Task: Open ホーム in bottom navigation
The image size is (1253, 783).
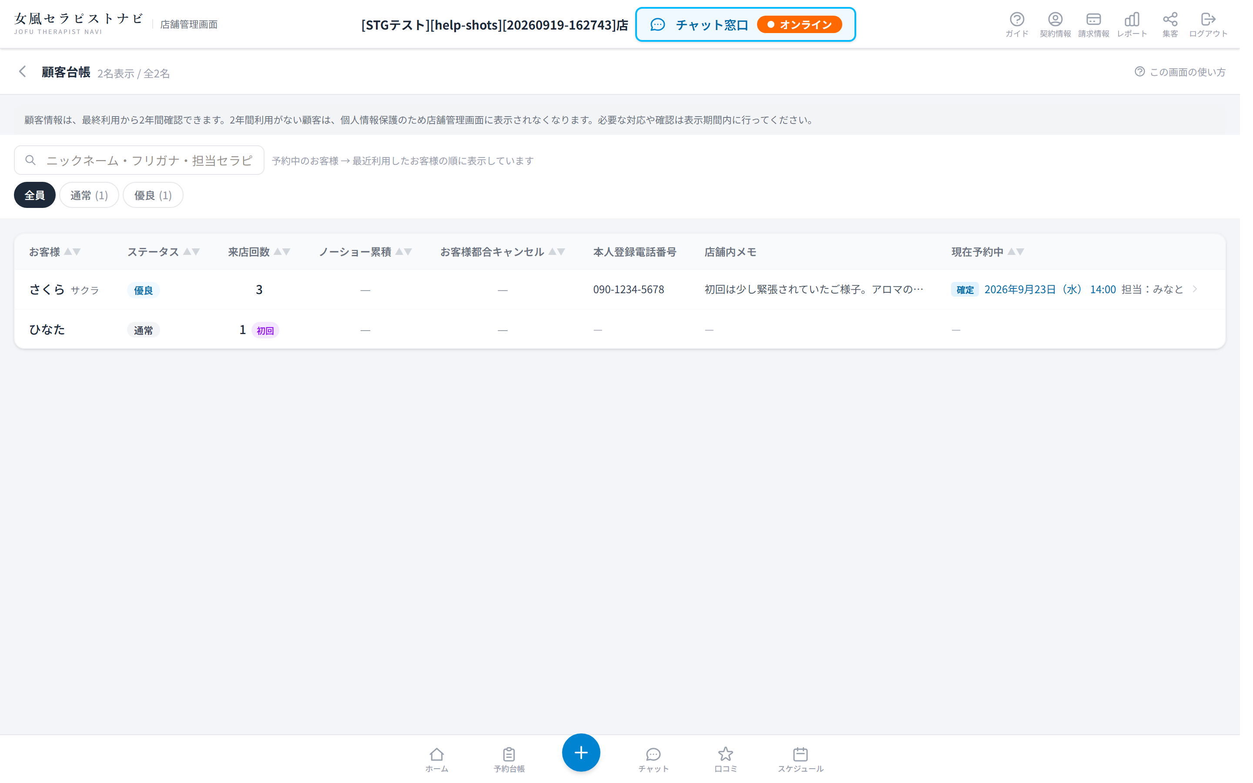Action: (436, 760)
